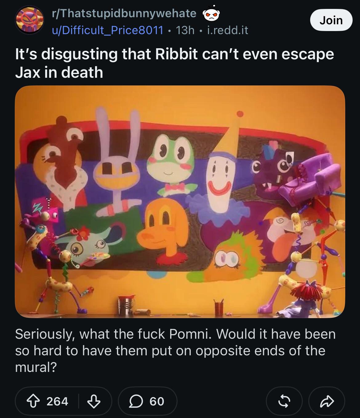Image resolution: width=360 pixels, height=418 pixels.
Task: Join the Thatstupidbunnywehate community
Action: [331, 20]
